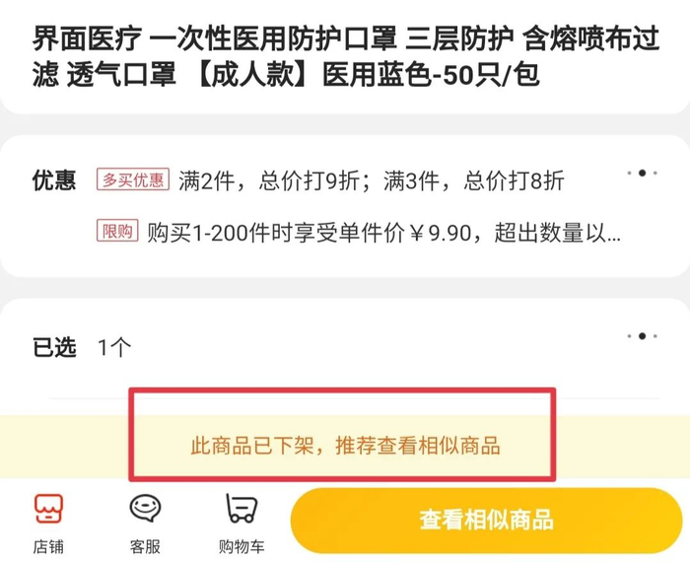Viewport: 690px width, 563px height.
Task: Tap the 店铺 text label
Action: [x=48, y=547]
